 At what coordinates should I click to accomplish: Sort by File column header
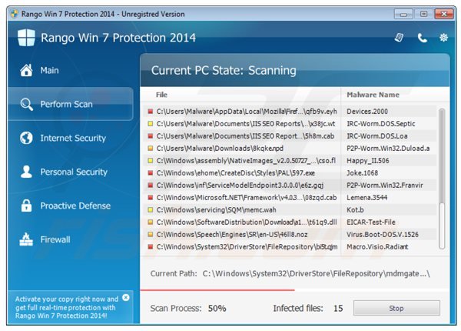coord(161,95)
